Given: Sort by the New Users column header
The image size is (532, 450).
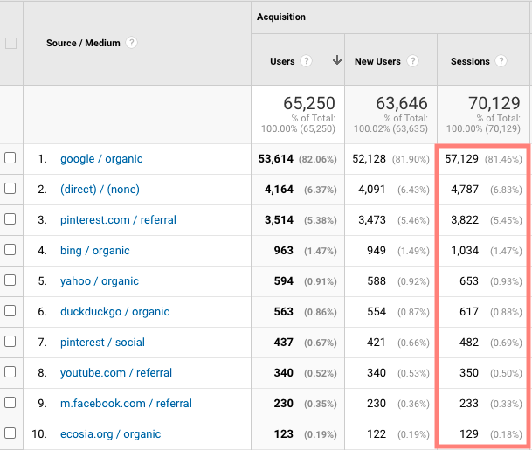Looking at the screenshot, I should click(x=377, y=61).
